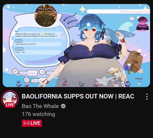153x138 pixels.
Task: Click the verified checkmark badge
Action: [63, 106]
